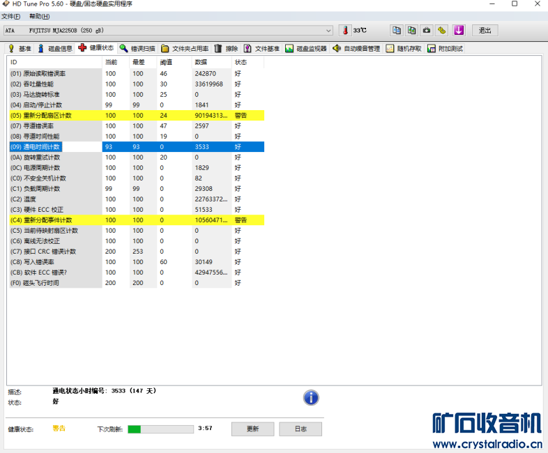Select the (03) 马达旋转标准 row
Image resolution: width=548 pixels, height=453 pixels.
coord(137,95)
